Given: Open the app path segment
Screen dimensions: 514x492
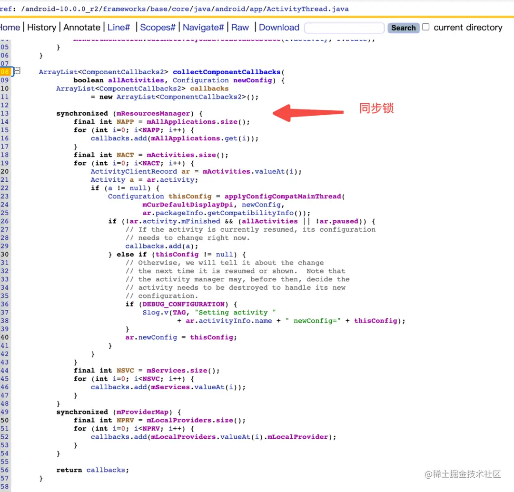Looking at the screenshot, I should 256,9.
